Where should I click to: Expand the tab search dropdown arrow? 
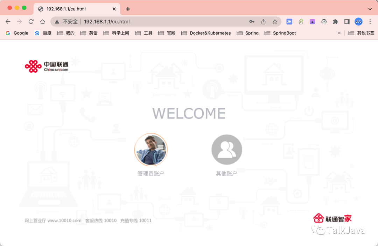[370, 9]
